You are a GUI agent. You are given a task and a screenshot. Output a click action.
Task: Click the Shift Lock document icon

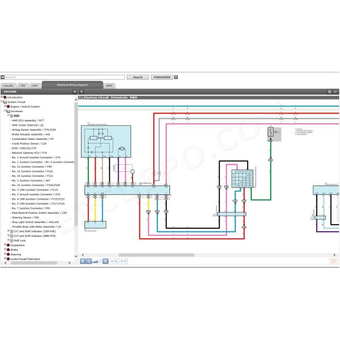[12, 240]
